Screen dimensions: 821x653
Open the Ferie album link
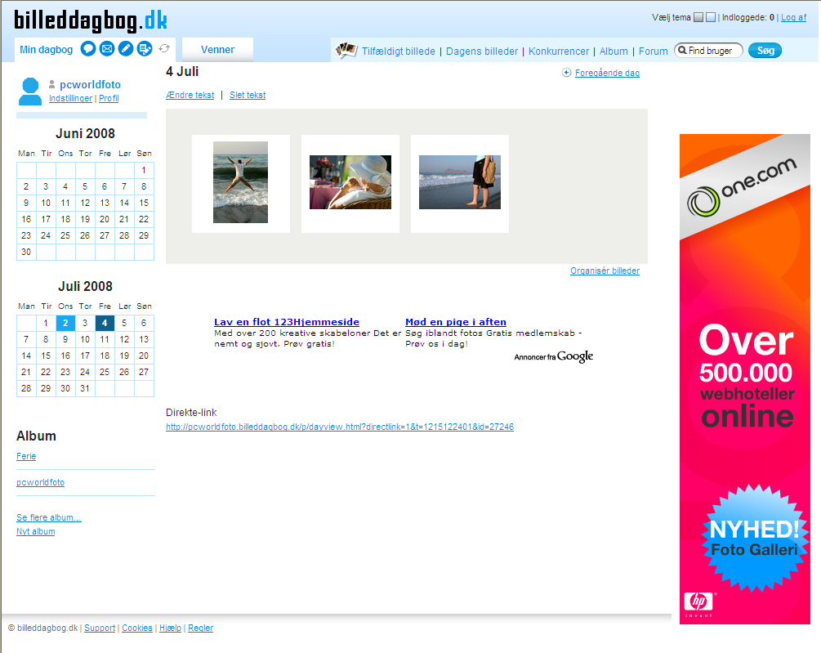pos(26,457)
